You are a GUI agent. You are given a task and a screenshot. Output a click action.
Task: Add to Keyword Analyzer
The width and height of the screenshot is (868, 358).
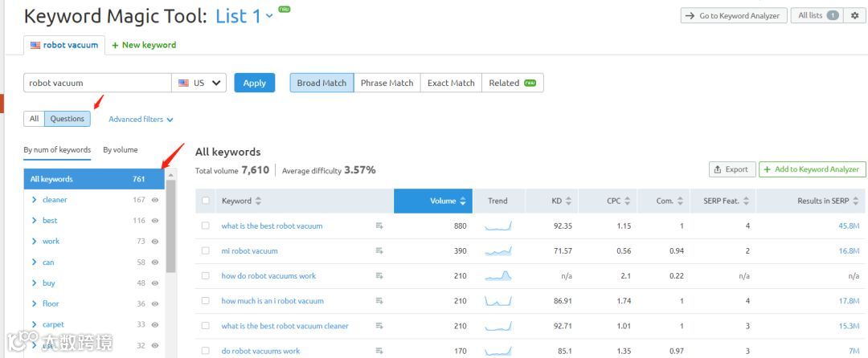click(812, 169)
